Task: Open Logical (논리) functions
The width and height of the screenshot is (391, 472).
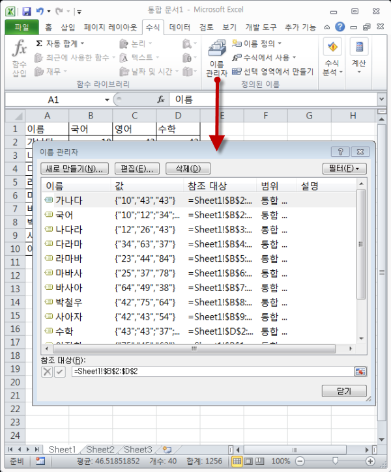Action: tap(135, 44)
